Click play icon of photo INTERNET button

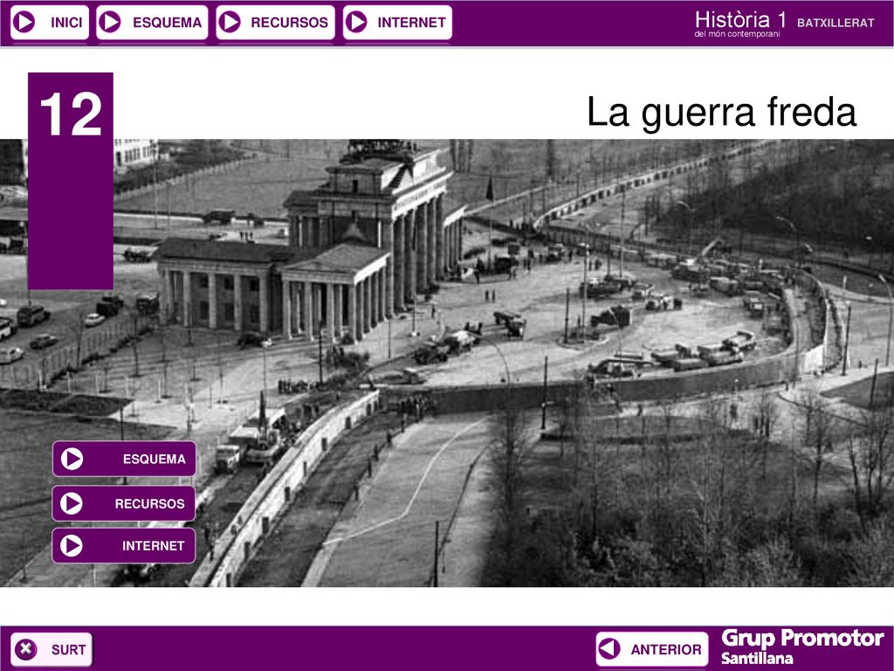(72, 545)
